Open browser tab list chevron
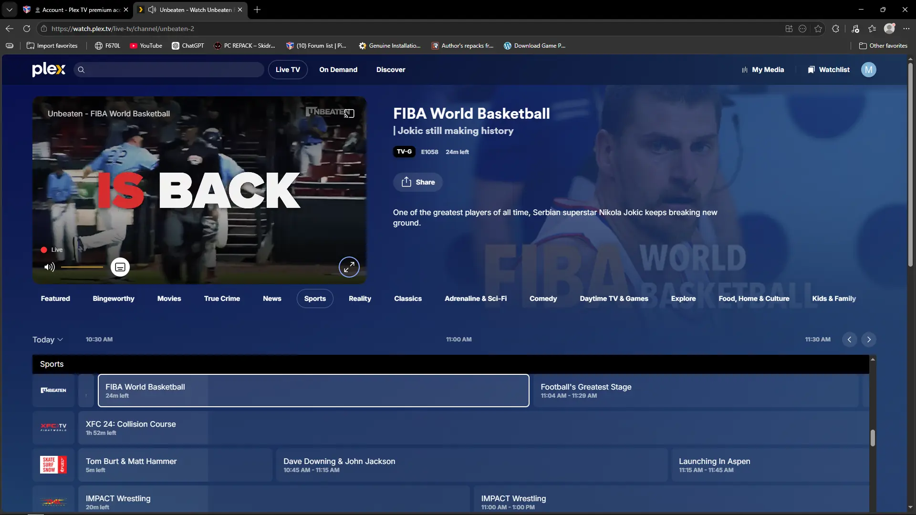 (x=10, y=10)
